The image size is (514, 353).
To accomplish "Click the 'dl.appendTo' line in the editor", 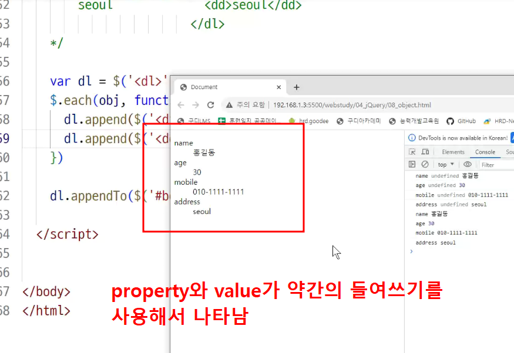I will 109,196.
